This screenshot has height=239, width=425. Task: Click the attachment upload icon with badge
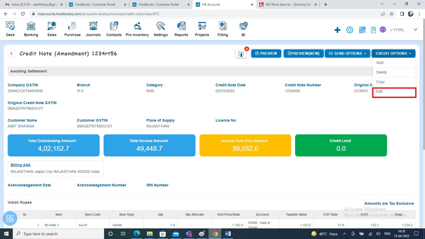241,54
